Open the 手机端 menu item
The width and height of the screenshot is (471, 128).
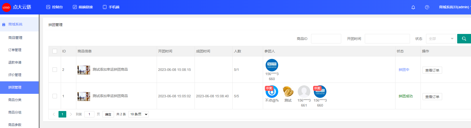111,7
